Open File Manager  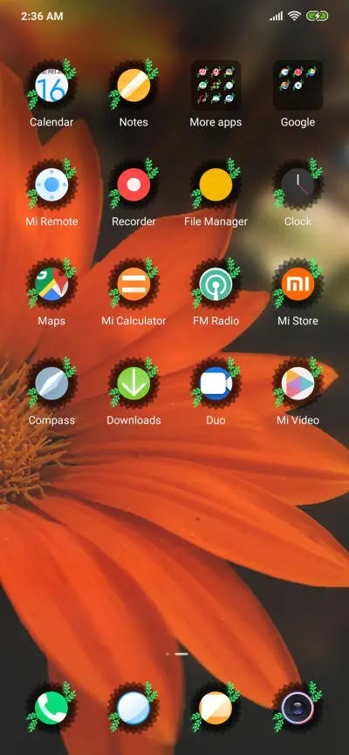tap(216, 185)
